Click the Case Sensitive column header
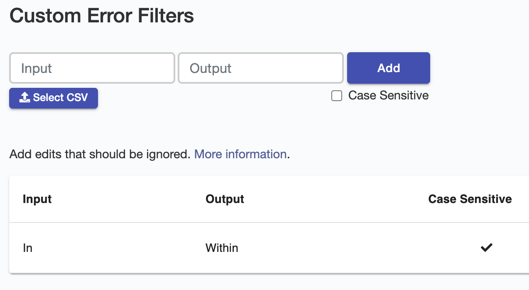 click(470, 199)
